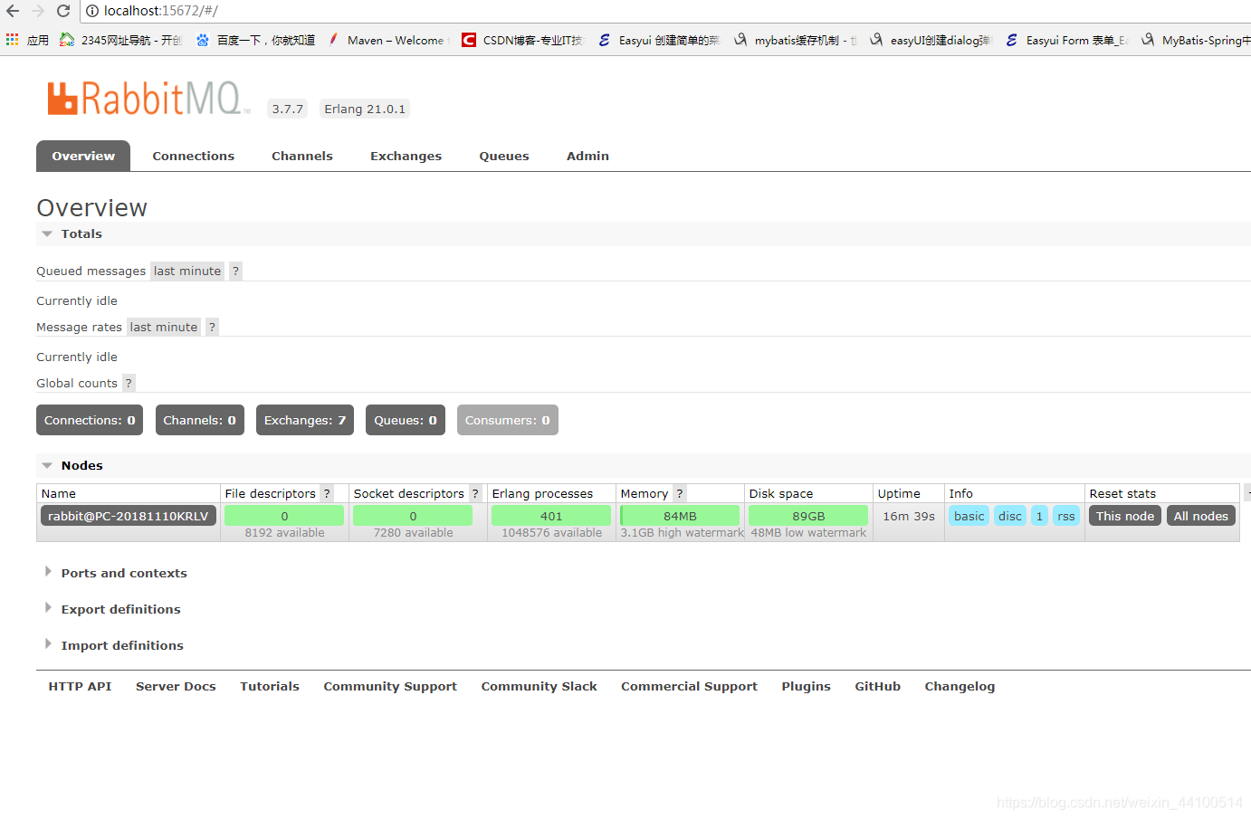The image size is (1251, 819).
Task: Change Queued messages last minute range
Action: [187, 271]
